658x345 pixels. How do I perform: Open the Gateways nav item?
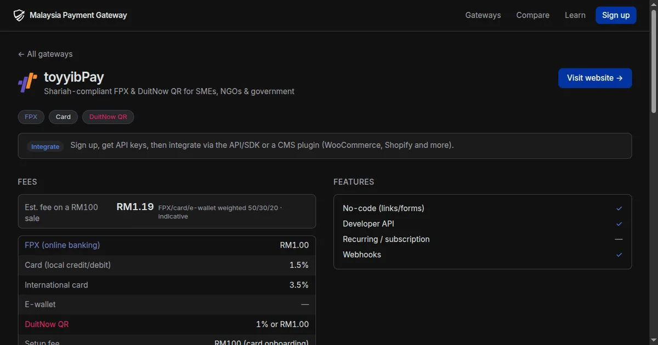pos(483,15)
